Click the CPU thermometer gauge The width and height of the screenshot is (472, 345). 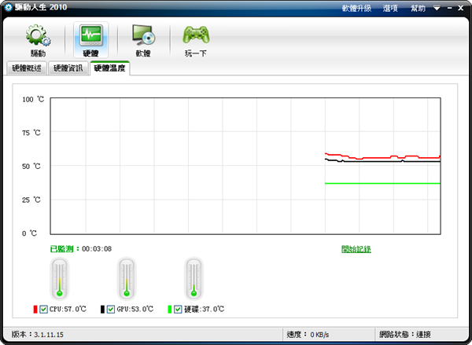point(60,279)
